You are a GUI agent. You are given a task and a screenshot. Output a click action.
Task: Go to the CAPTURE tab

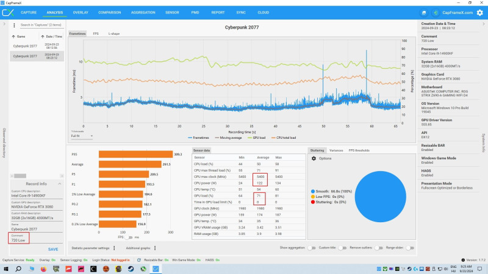tap(29, 13)
